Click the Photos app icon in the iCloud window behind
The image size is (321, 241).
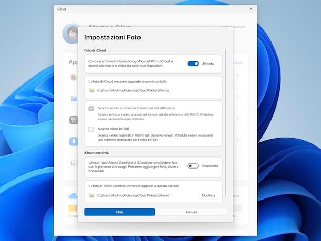pyautogui.click(x=74, y=77)
